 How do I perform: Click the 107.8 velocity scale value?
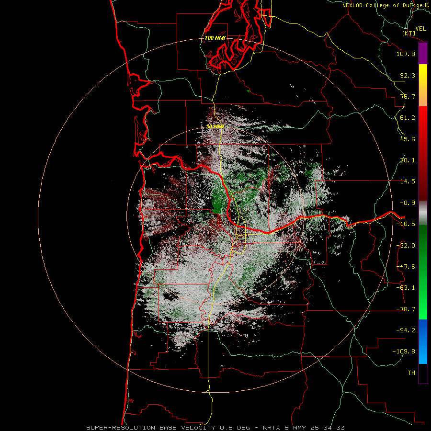point(406,54)
